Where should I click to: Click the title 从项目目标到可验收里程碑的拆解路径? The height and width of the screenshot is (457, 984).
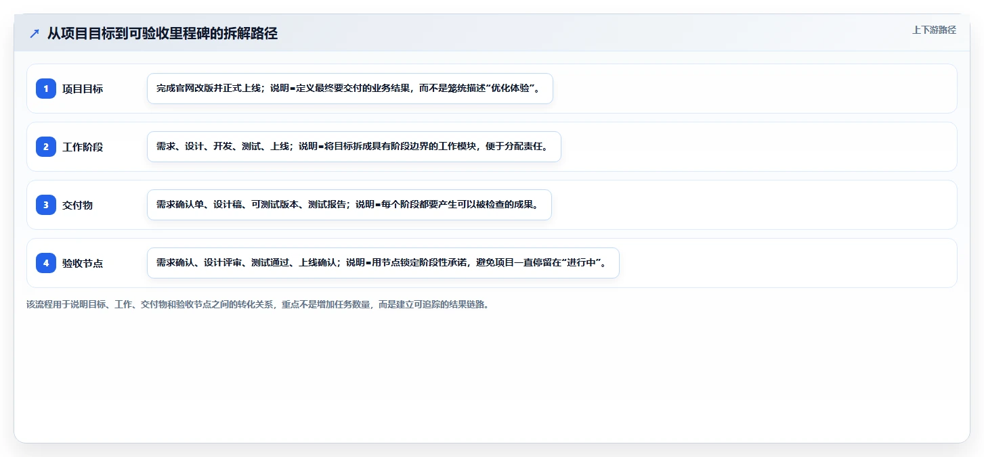click(x=163, y=34)
